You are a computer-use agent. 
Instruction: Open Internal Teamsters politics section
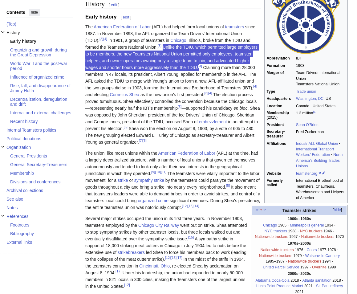[31, 130]
